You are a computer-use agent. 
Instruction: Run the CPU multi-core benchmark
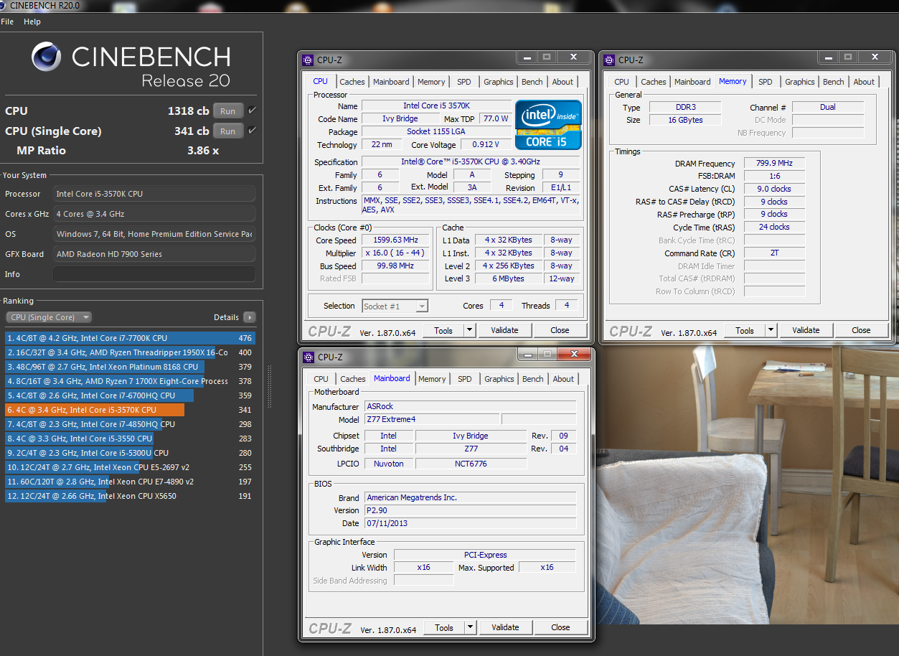(x=227, y=111)
